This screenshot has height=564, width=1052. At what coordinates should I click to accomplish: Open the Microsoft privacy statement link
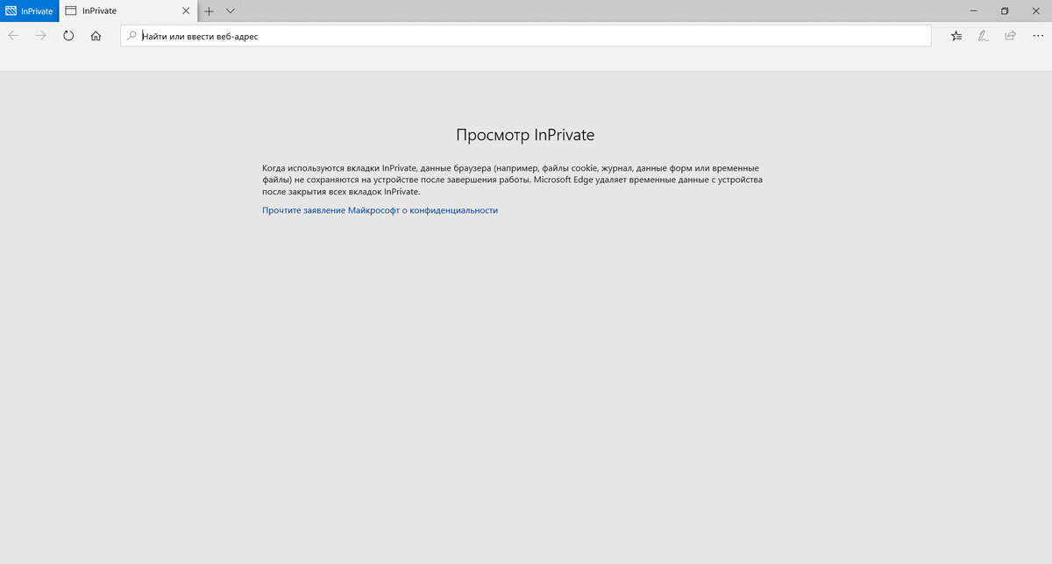click(380, 210)
